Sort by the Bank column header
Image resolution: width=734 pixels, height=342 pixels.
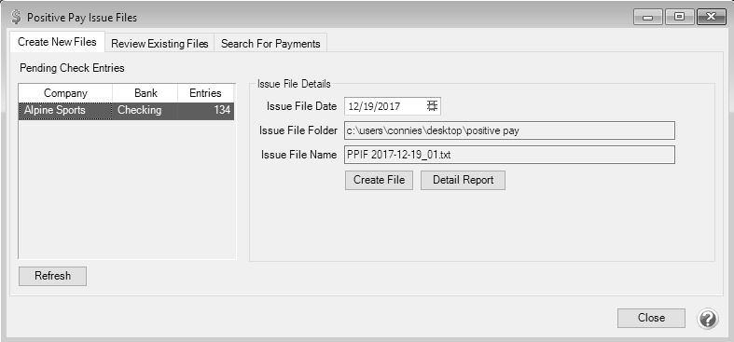tap(145, 93)
